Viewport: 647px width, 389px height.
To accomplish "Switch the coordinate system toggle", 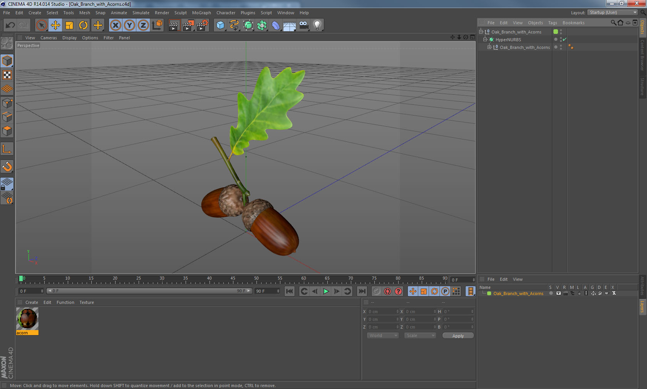I will 157,25.
